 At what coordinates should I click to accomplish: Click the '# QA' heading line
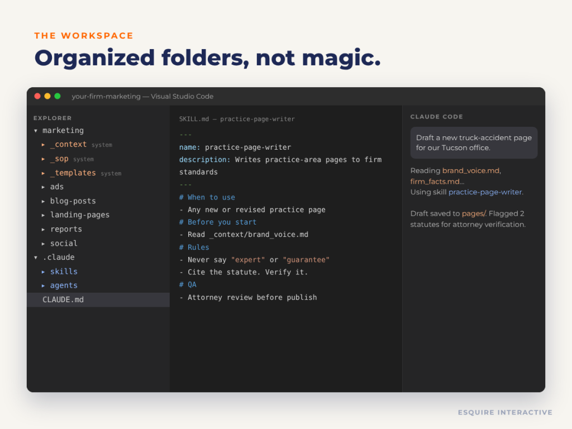[188, 284]
